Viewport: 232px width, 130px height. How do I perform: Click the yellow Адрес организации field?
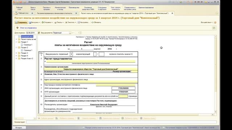(x=91, y=82)
